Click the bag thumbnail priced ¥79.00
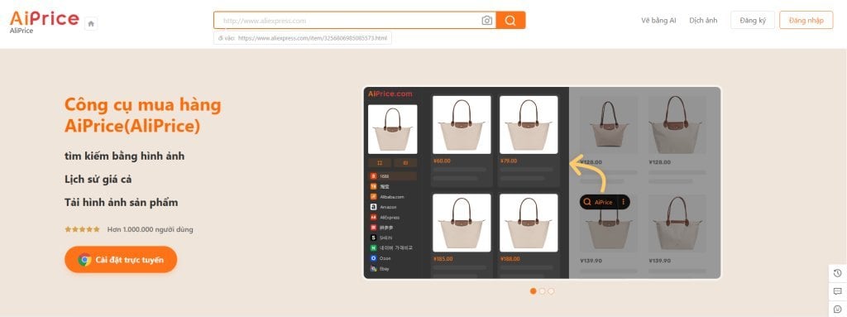 [x=529, y=125]
